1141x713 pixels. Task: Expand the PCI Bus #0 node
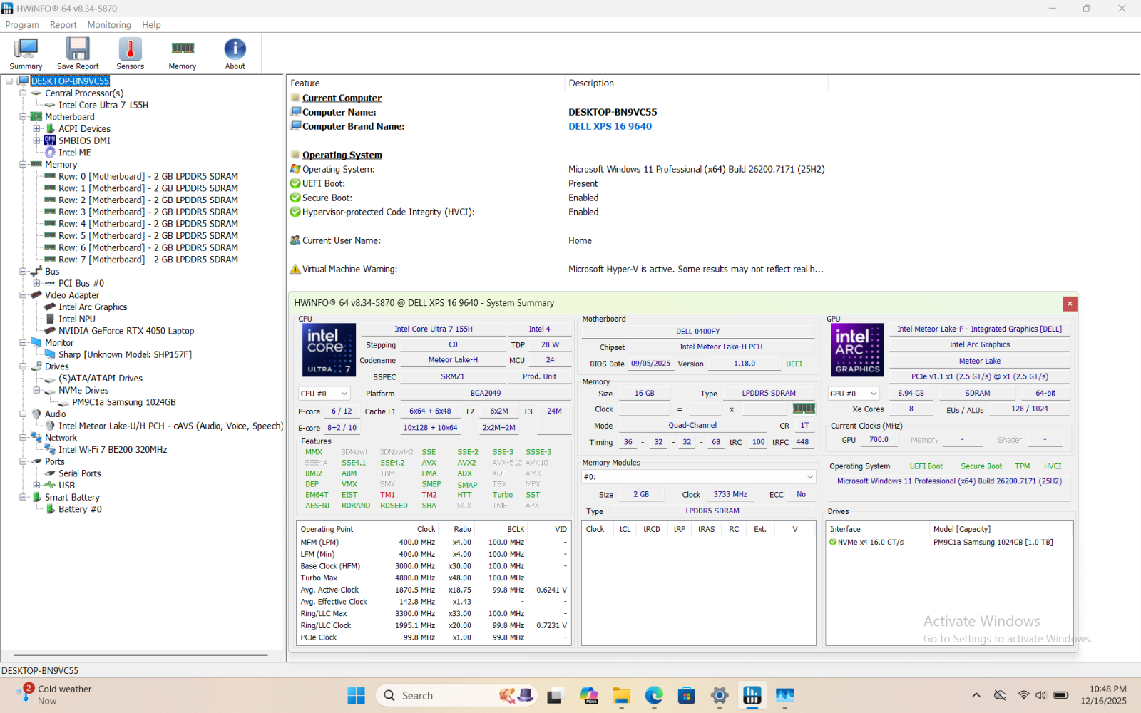(x=36, y=283)
